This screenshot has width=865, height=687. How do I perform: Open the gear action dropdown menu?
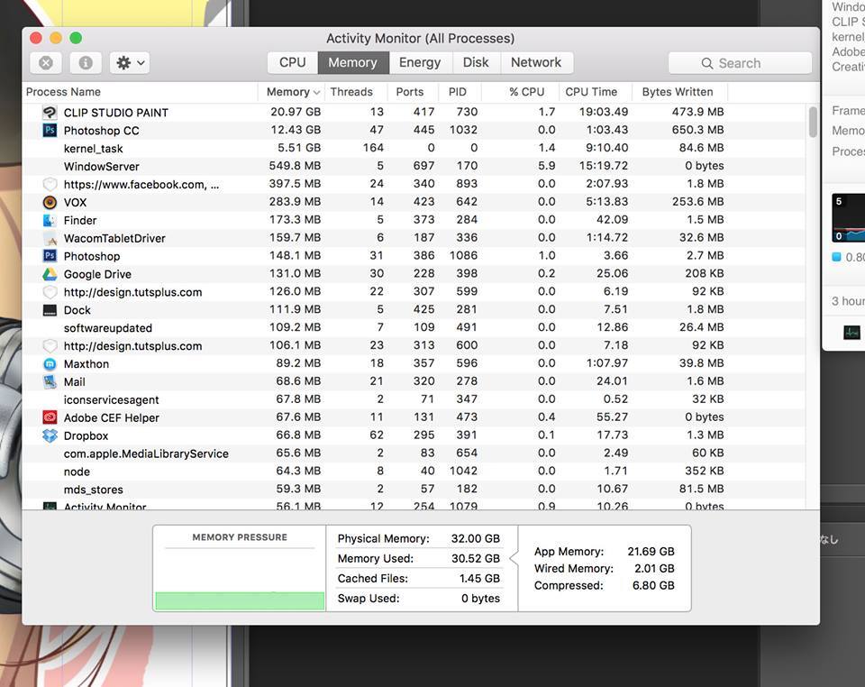click(x=130, y=63)
